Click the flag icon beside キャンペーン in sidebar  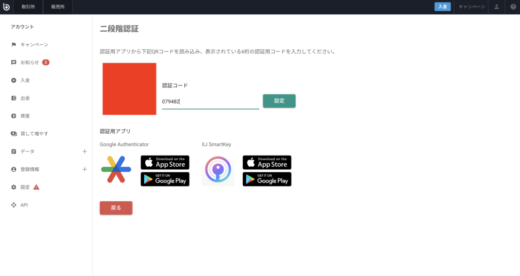click(x=14, y=45)
